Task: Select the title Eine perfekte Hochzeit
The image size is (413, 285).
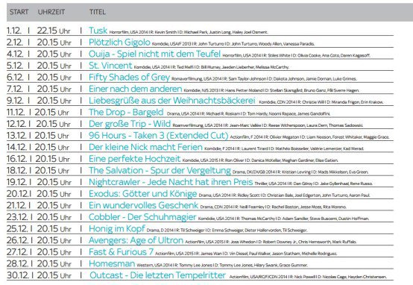Action: pyautogui.click(x=135, y=159)
